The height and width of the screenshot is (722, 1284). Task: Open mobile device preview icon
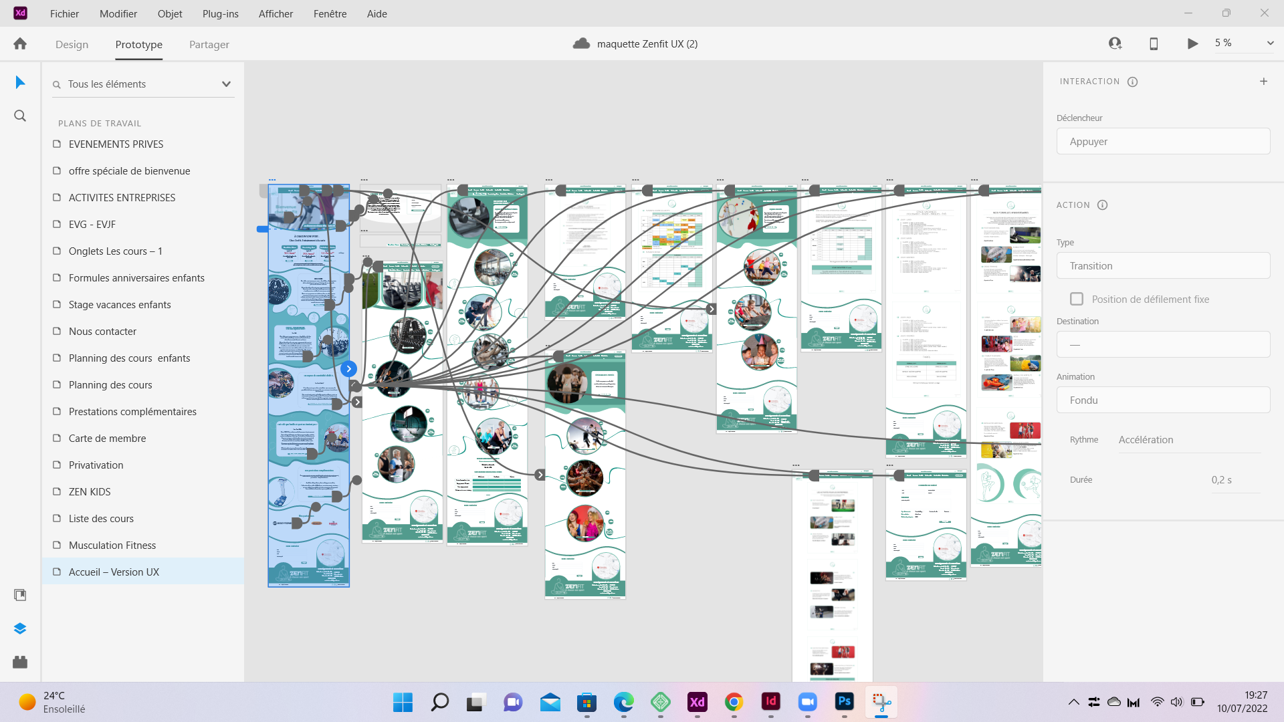[1154, 43]
